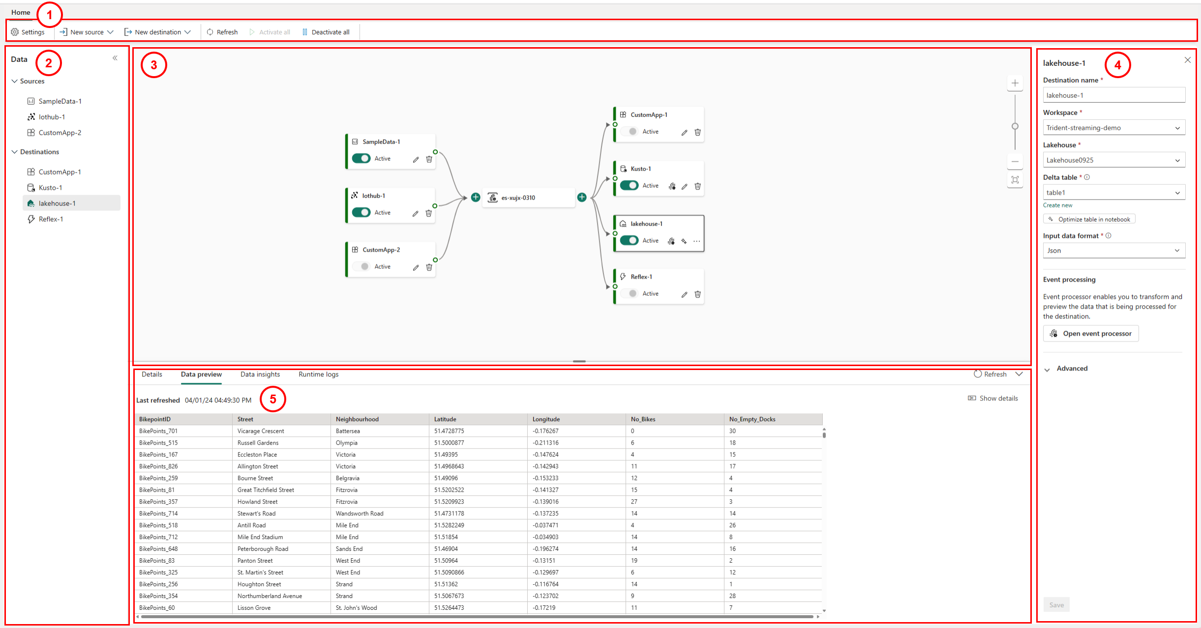Open the New source dropdown
This screenshot has height=628, width=1201.
point(87,32)
